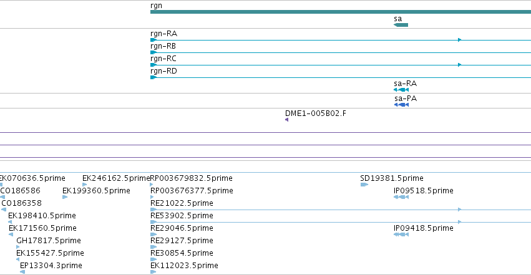531x275 pixels.
Task: Select the EK112023.5prime label
Action: [x=184, y=266]
